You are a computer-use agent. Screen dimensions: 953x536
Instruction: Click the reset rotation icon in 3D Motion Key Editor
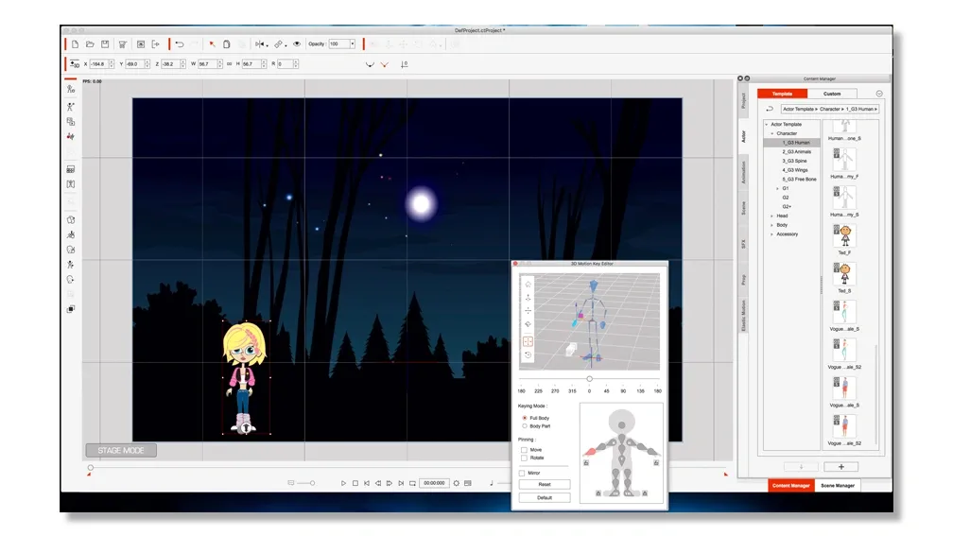[528, 354]
